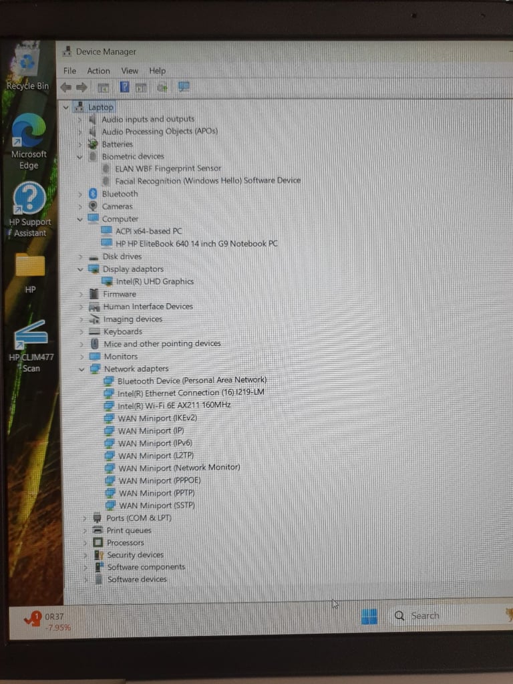The height and width of the screenshot is (684, 513).
Task: Open Recycle Bin desktop icon
Action: tap(27, 67)
